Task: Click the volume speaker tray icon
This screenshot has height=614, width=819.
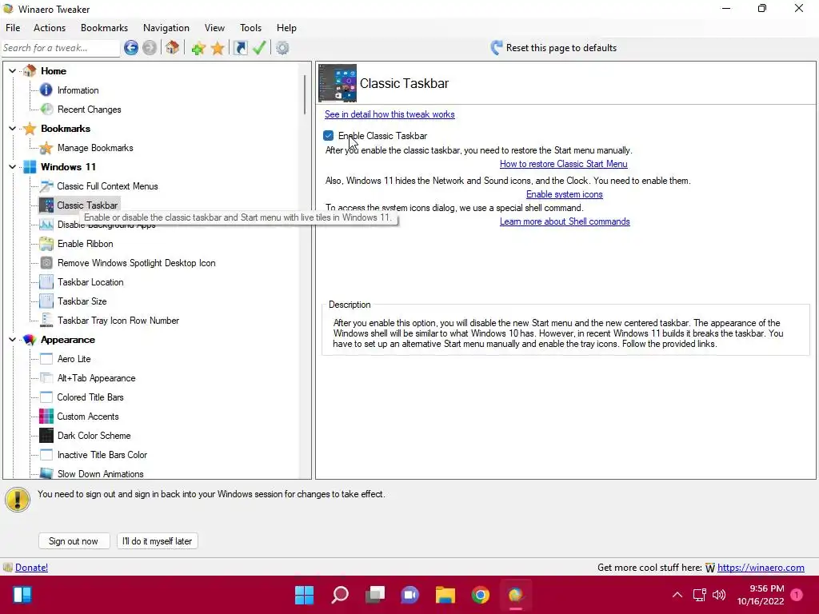Action: [719, 595]
